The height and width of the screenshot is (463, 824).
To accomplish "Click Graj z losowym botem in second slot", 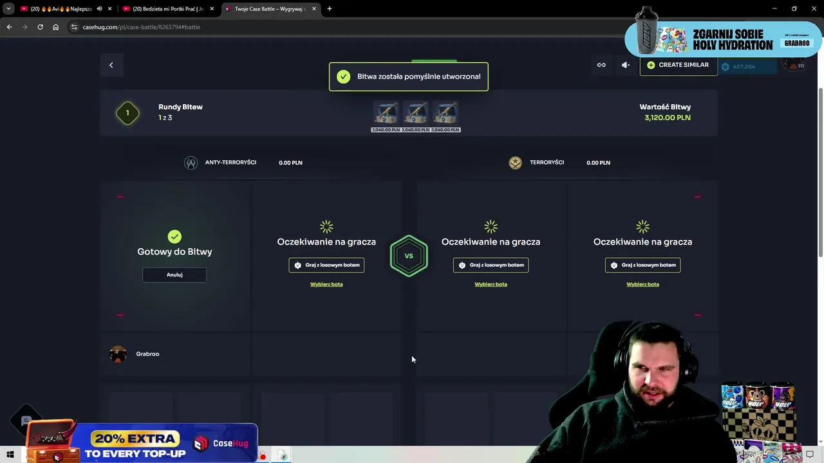I will 326,265.
